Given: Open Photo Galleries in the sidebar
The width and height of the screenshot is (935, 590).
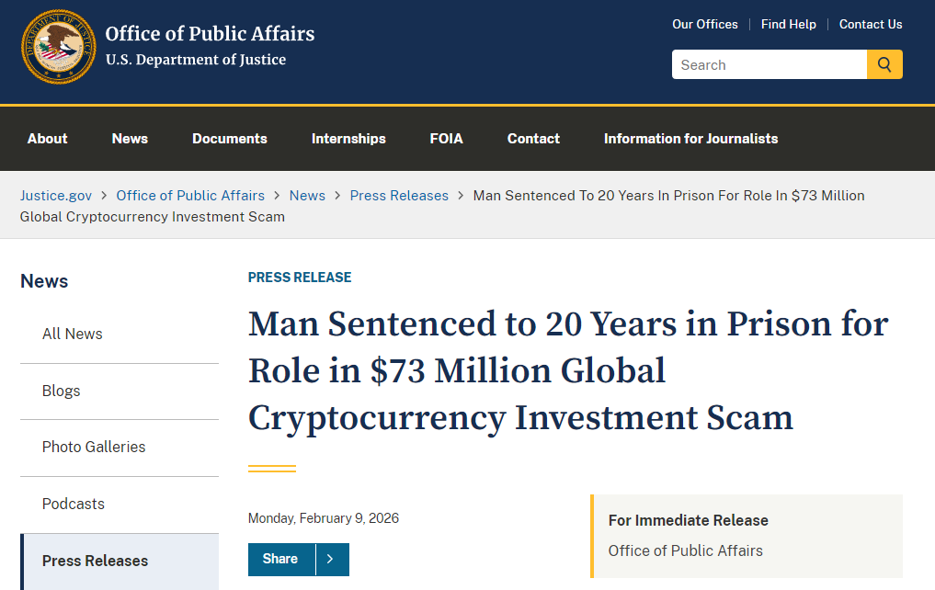Looking at the screenshot, I should [94, 447].
